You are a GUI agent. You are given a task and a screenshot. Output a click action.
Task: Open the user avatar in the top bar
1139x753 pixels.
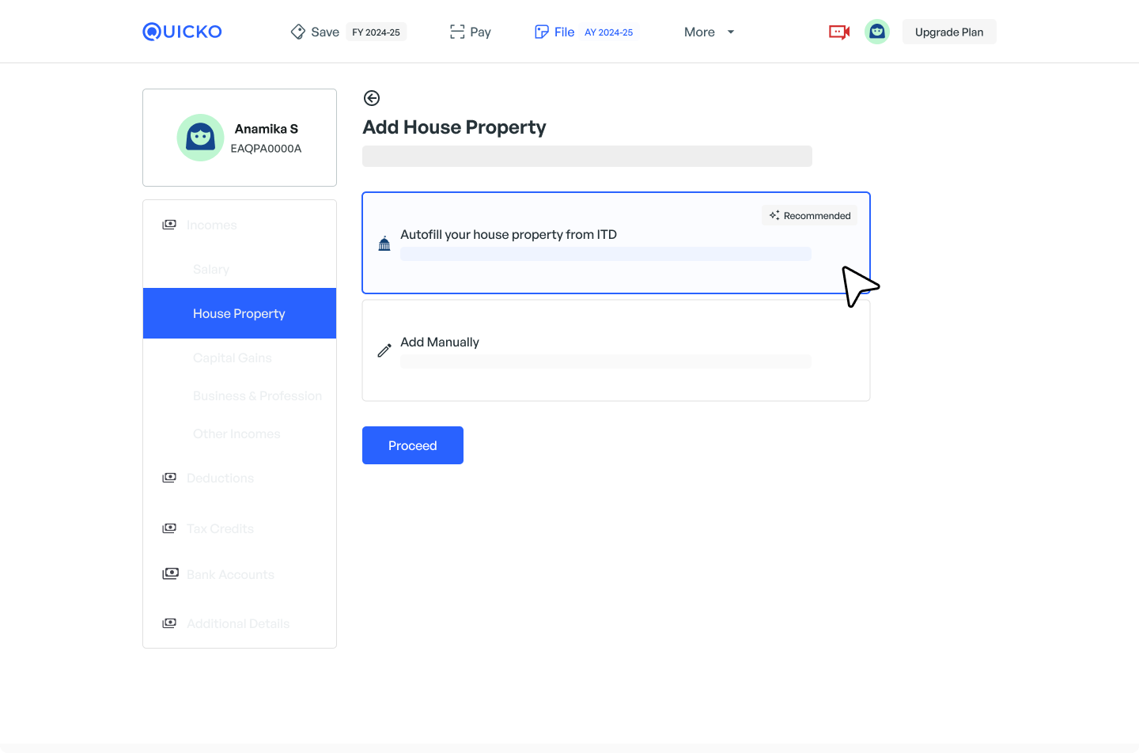click(x=876, y=32)
